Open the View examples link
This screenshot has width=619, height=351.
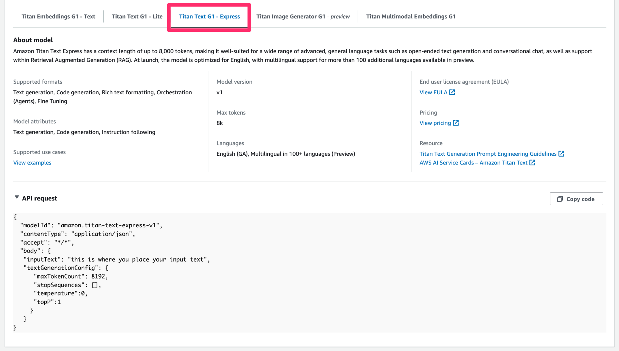pyautogui.click(x=32, y=162)
